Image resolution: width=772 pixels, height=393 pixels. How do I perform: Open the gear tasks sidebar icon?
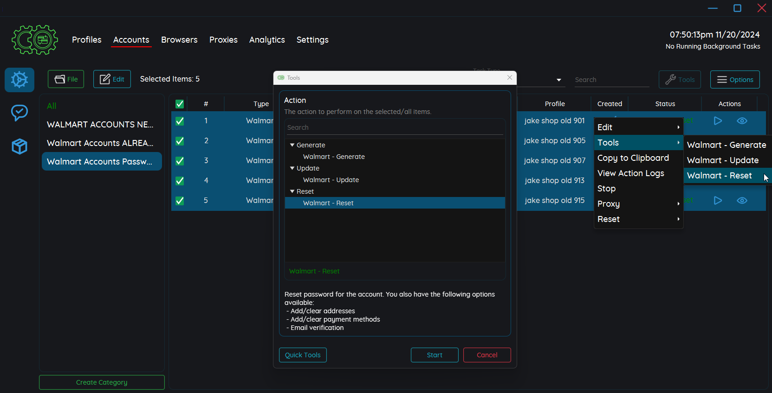[x=19, y=80]
